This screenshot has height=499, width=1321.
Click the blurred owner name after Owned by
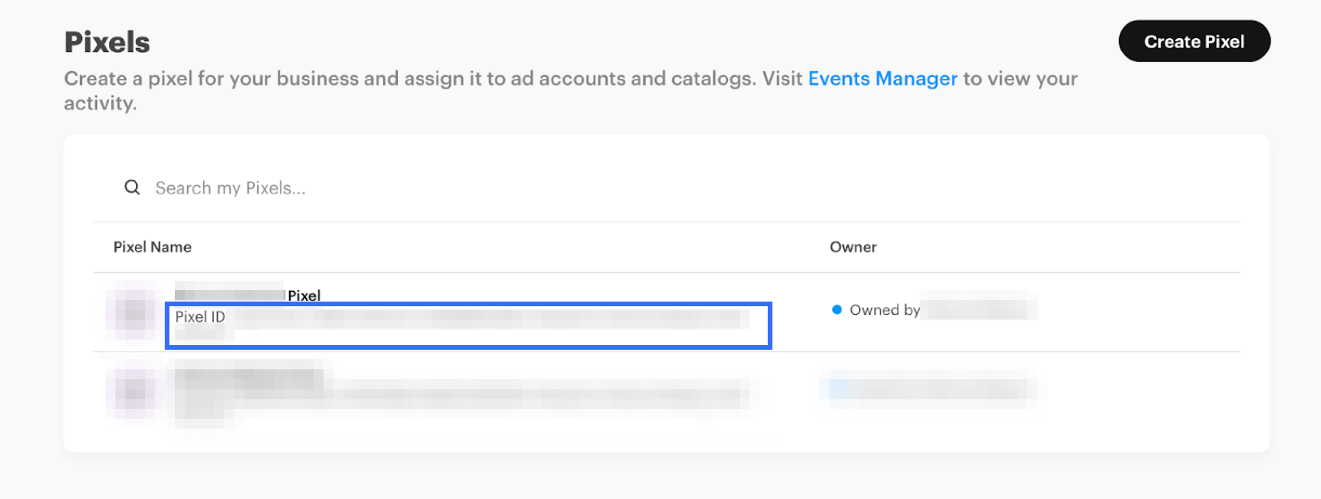[979, 310]
